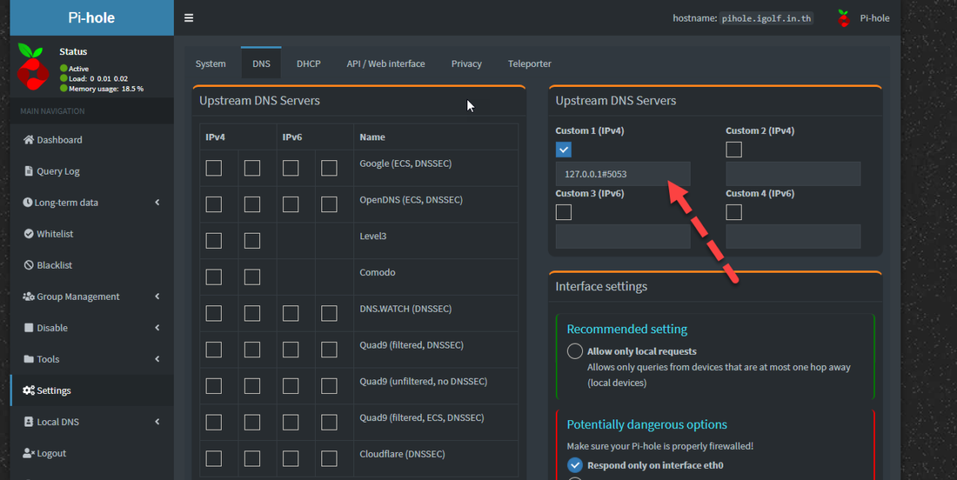This screenshot has height=480, width=957.
Task: Select Allow only local requests radio
Action: point(575,351)
